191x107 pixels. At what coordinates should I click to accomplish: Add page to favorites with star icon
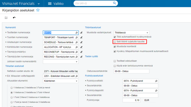coord(38,10)
